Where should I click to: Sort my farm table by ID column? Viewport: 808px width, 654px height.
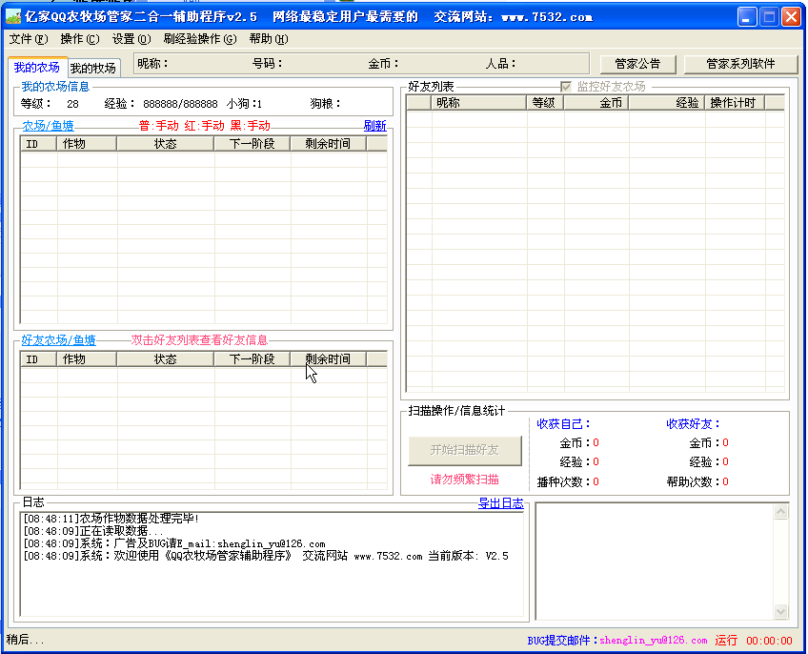tap(39, 144)
